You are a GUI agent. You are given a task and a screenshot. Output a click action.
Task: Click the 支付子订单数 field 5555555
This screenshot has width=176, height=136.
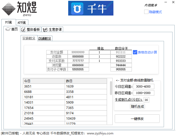point(78,69)
